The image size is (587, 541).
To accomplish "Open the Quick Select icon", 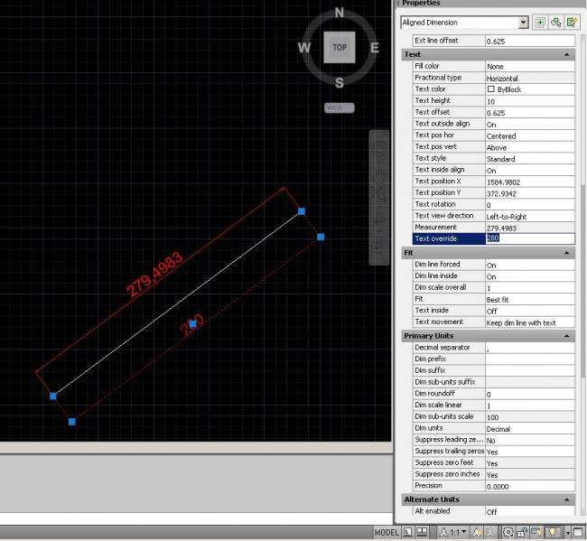I will [572, 23].
